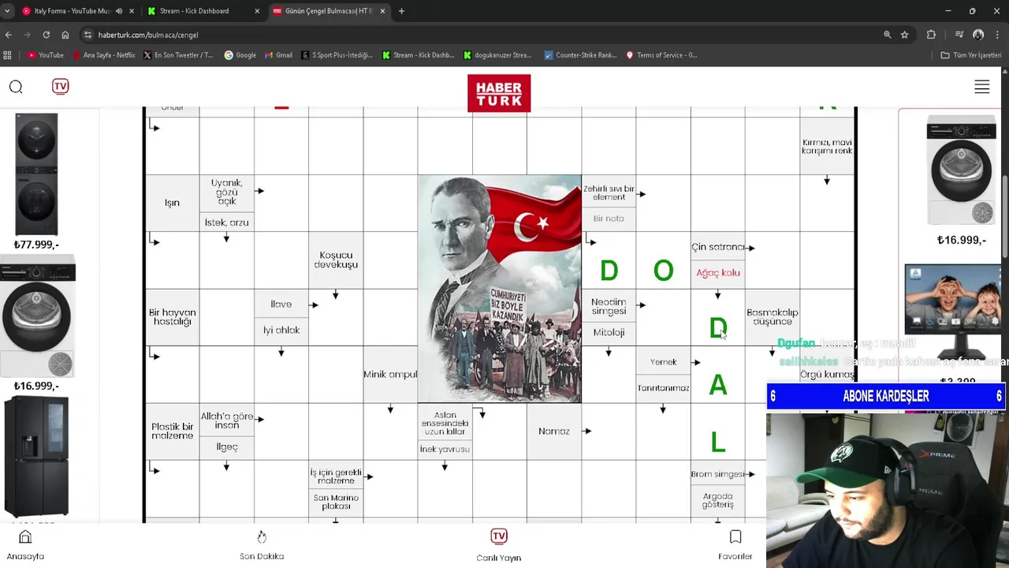The width and height of the screenshot is (1009, 568).
Task: Go back with the browser back arrow
Action: (x=9, y=35)
